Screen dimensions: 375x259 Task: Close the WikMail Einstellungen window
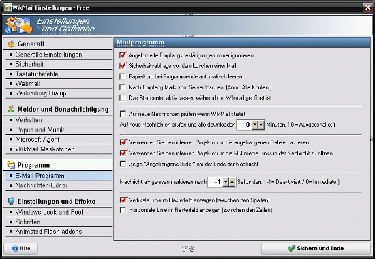click(367, 7)
